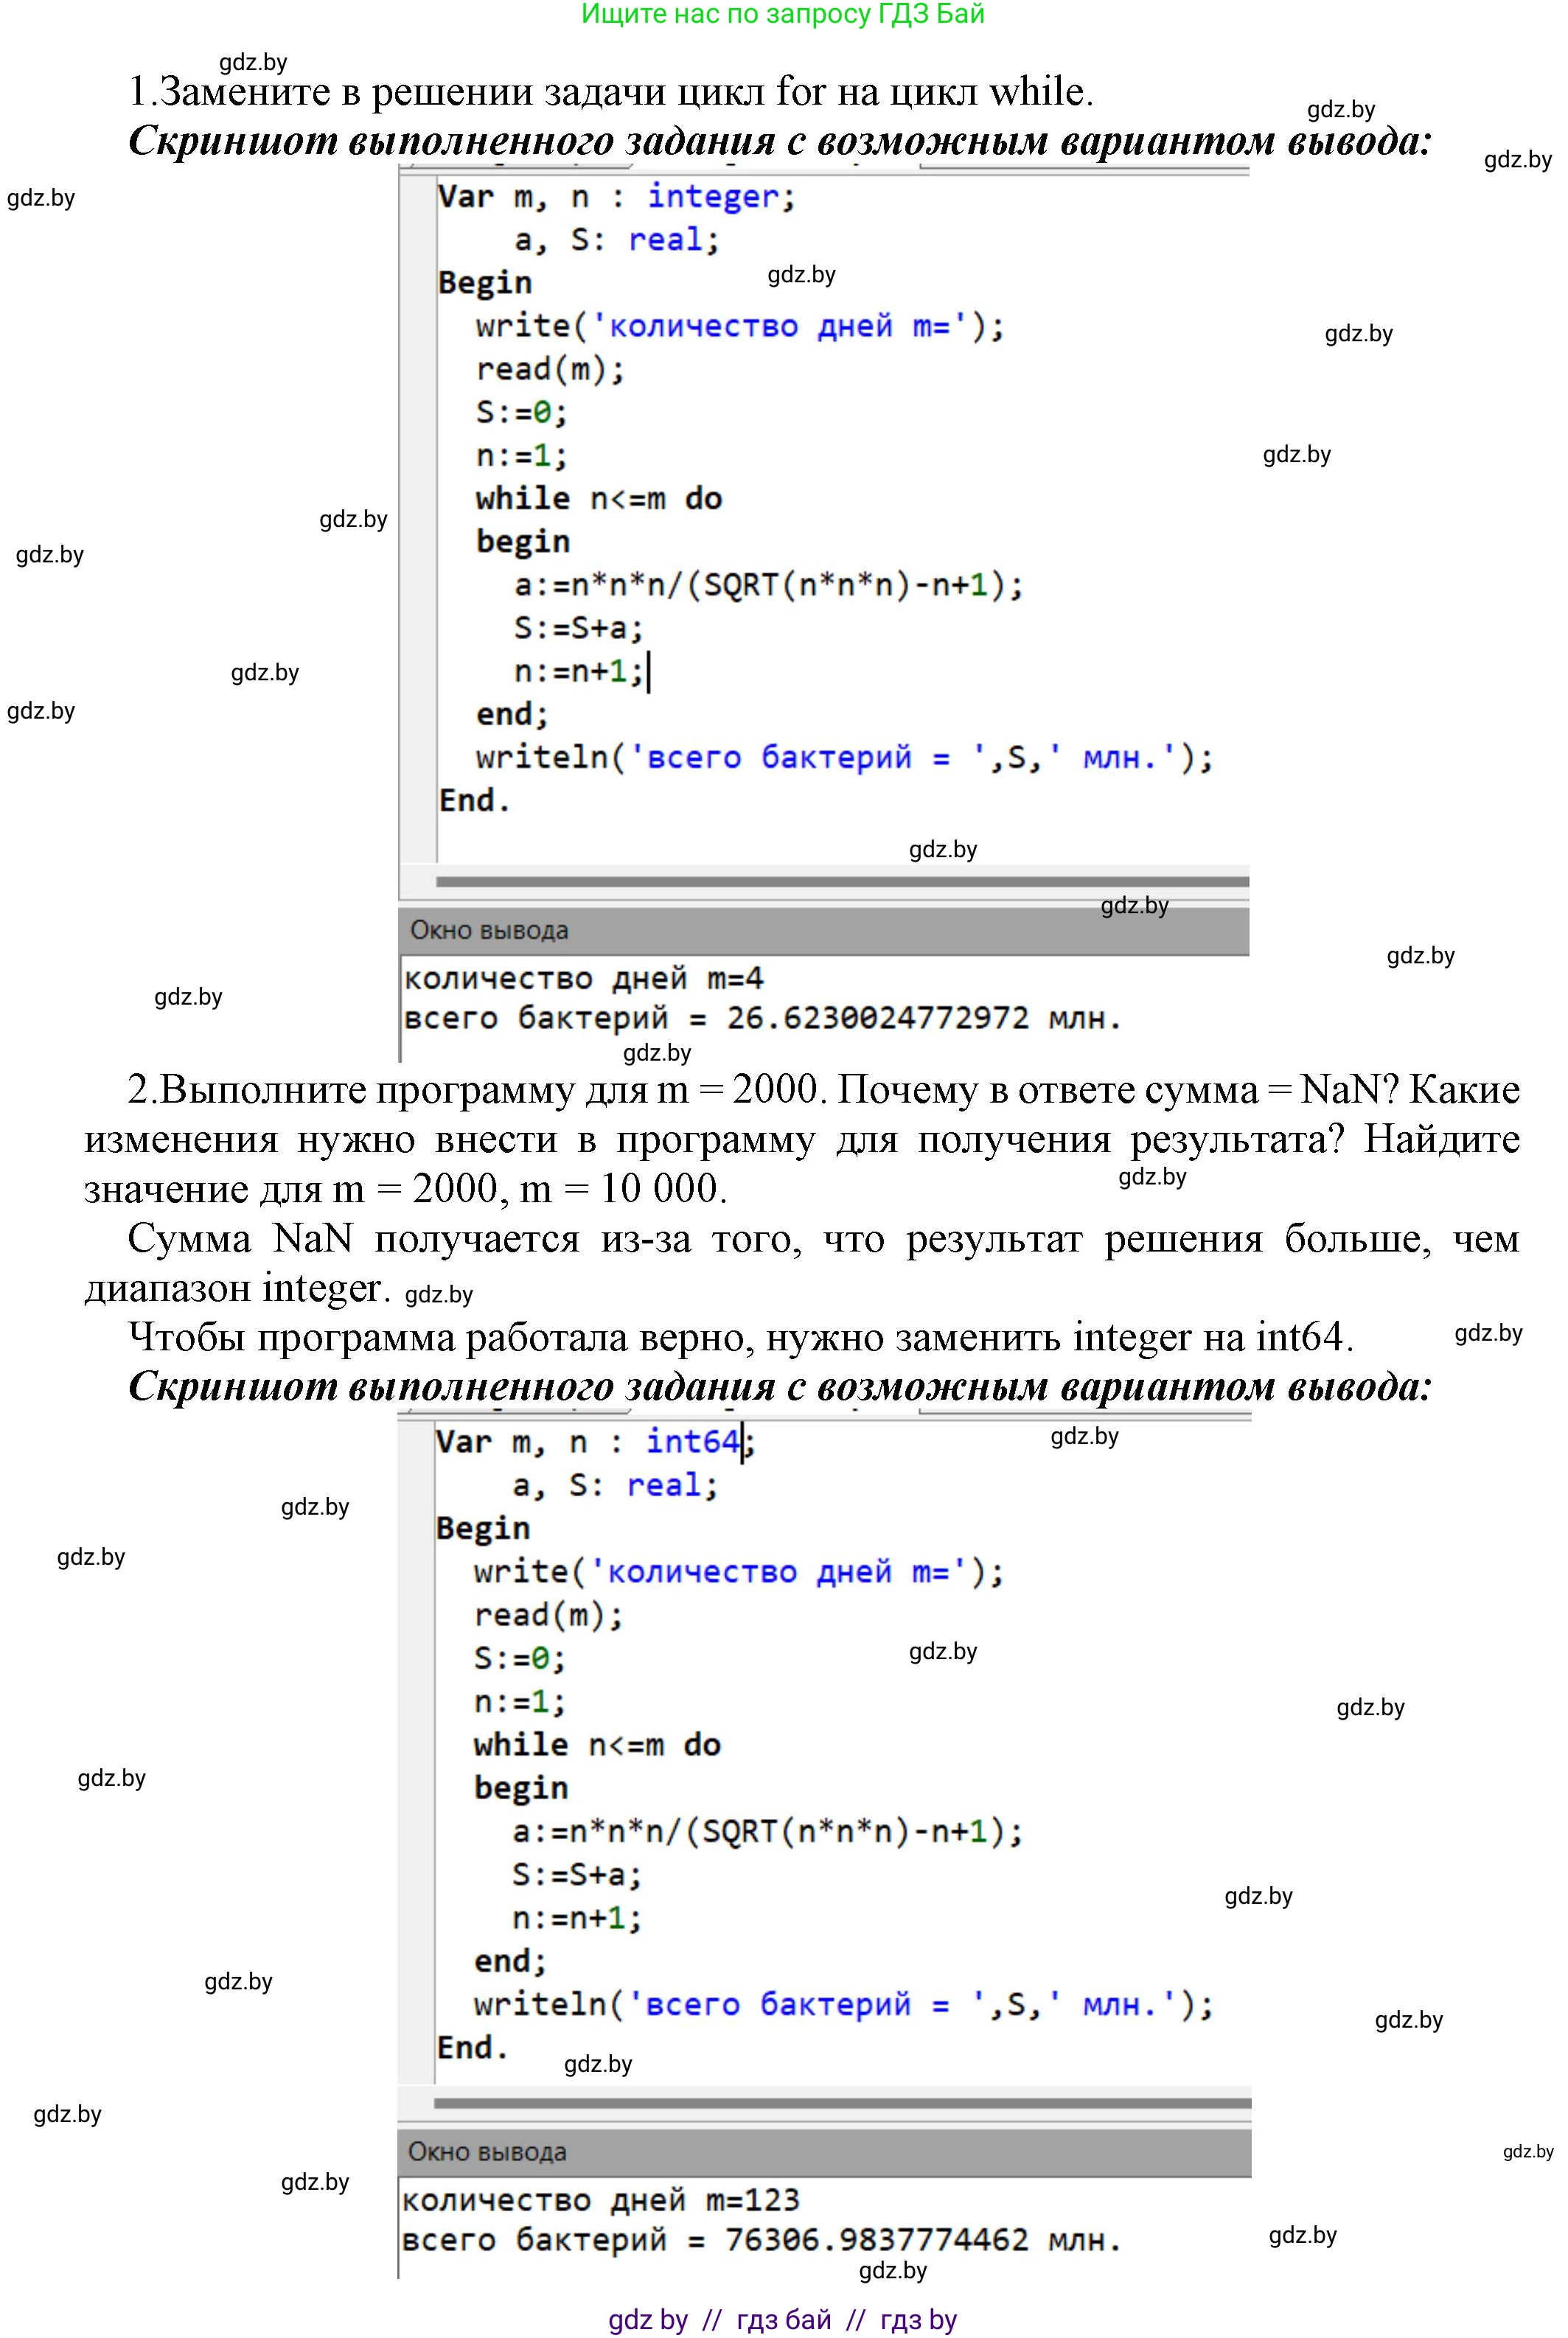Click the green header text about ГДЗ Бай
The height and width of the screenshot is (2338, 1568).
[x=782, y=14]
